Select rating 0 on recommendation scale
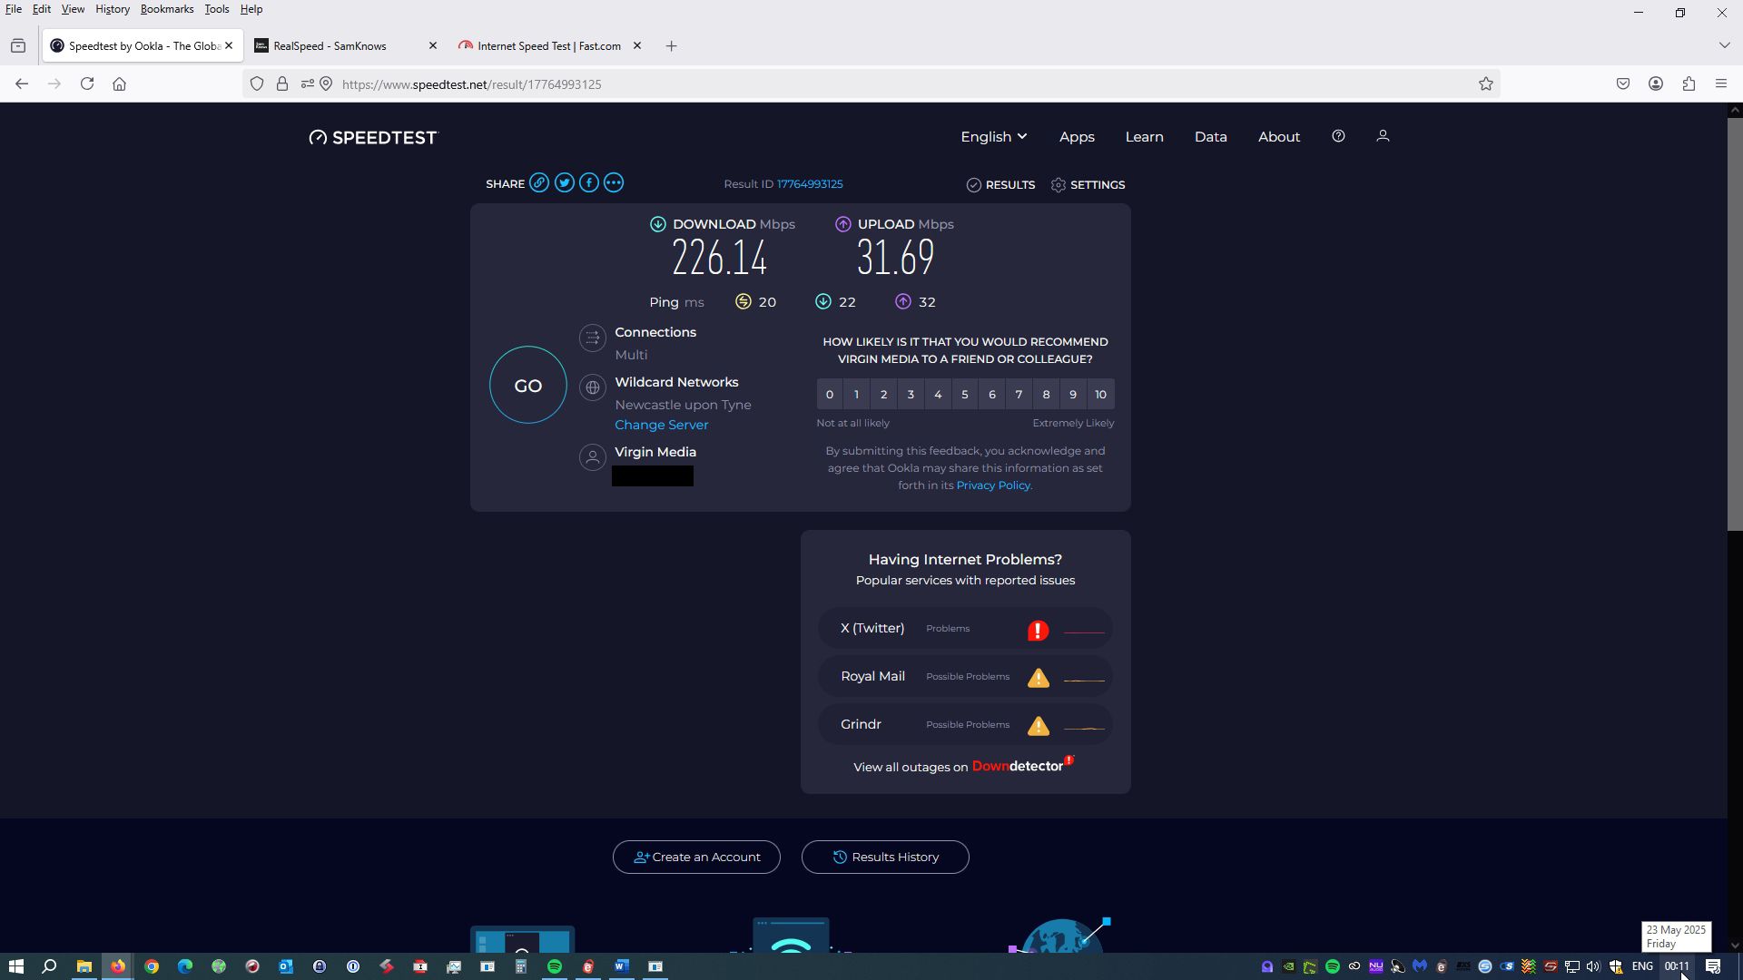The width and height of the screenshot is (1743, 980). point(829,395)
